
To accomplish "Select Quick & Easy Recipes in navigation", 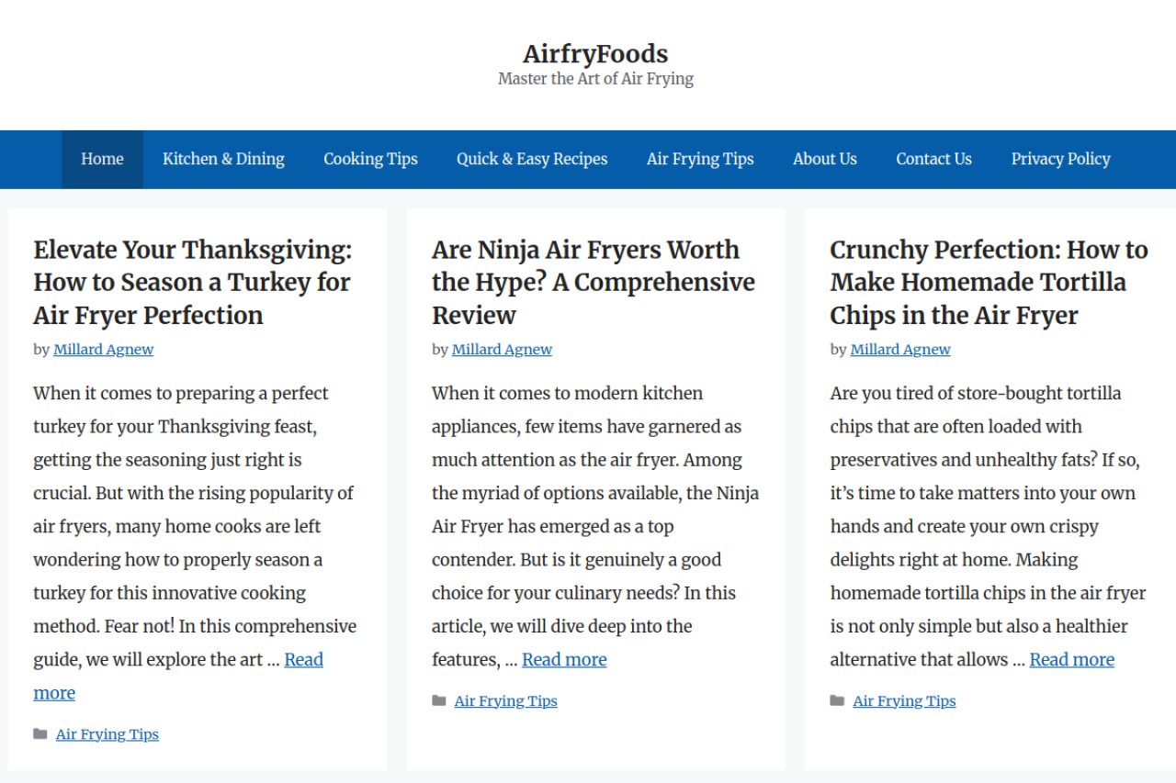I will tap(532, 159).
